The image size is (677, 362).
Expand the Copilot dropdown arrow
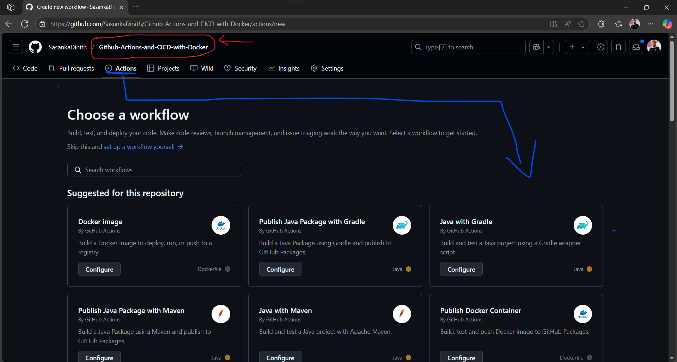(549, 47)
